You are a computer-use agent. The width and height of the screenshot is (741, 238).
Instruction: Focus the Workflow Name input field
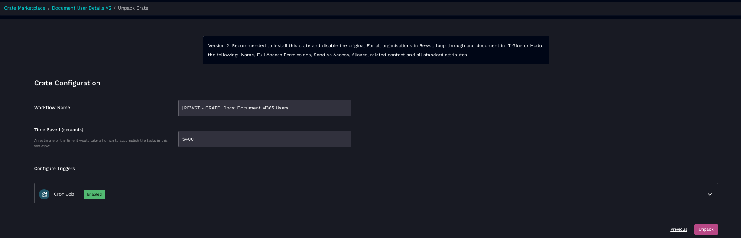pos(264,108)
